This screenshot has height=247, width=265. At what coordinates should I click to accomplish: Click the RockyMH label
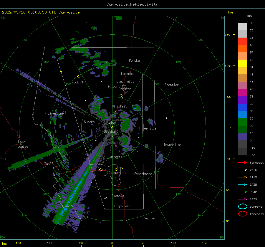click(x=78, y=82)
